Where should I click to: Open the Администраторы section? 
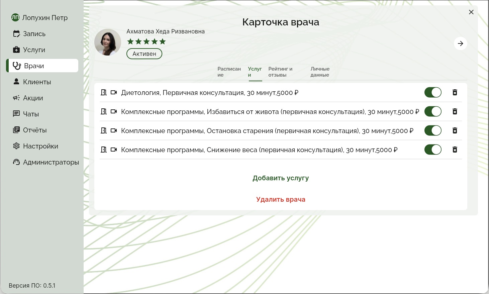click(51, 162)
